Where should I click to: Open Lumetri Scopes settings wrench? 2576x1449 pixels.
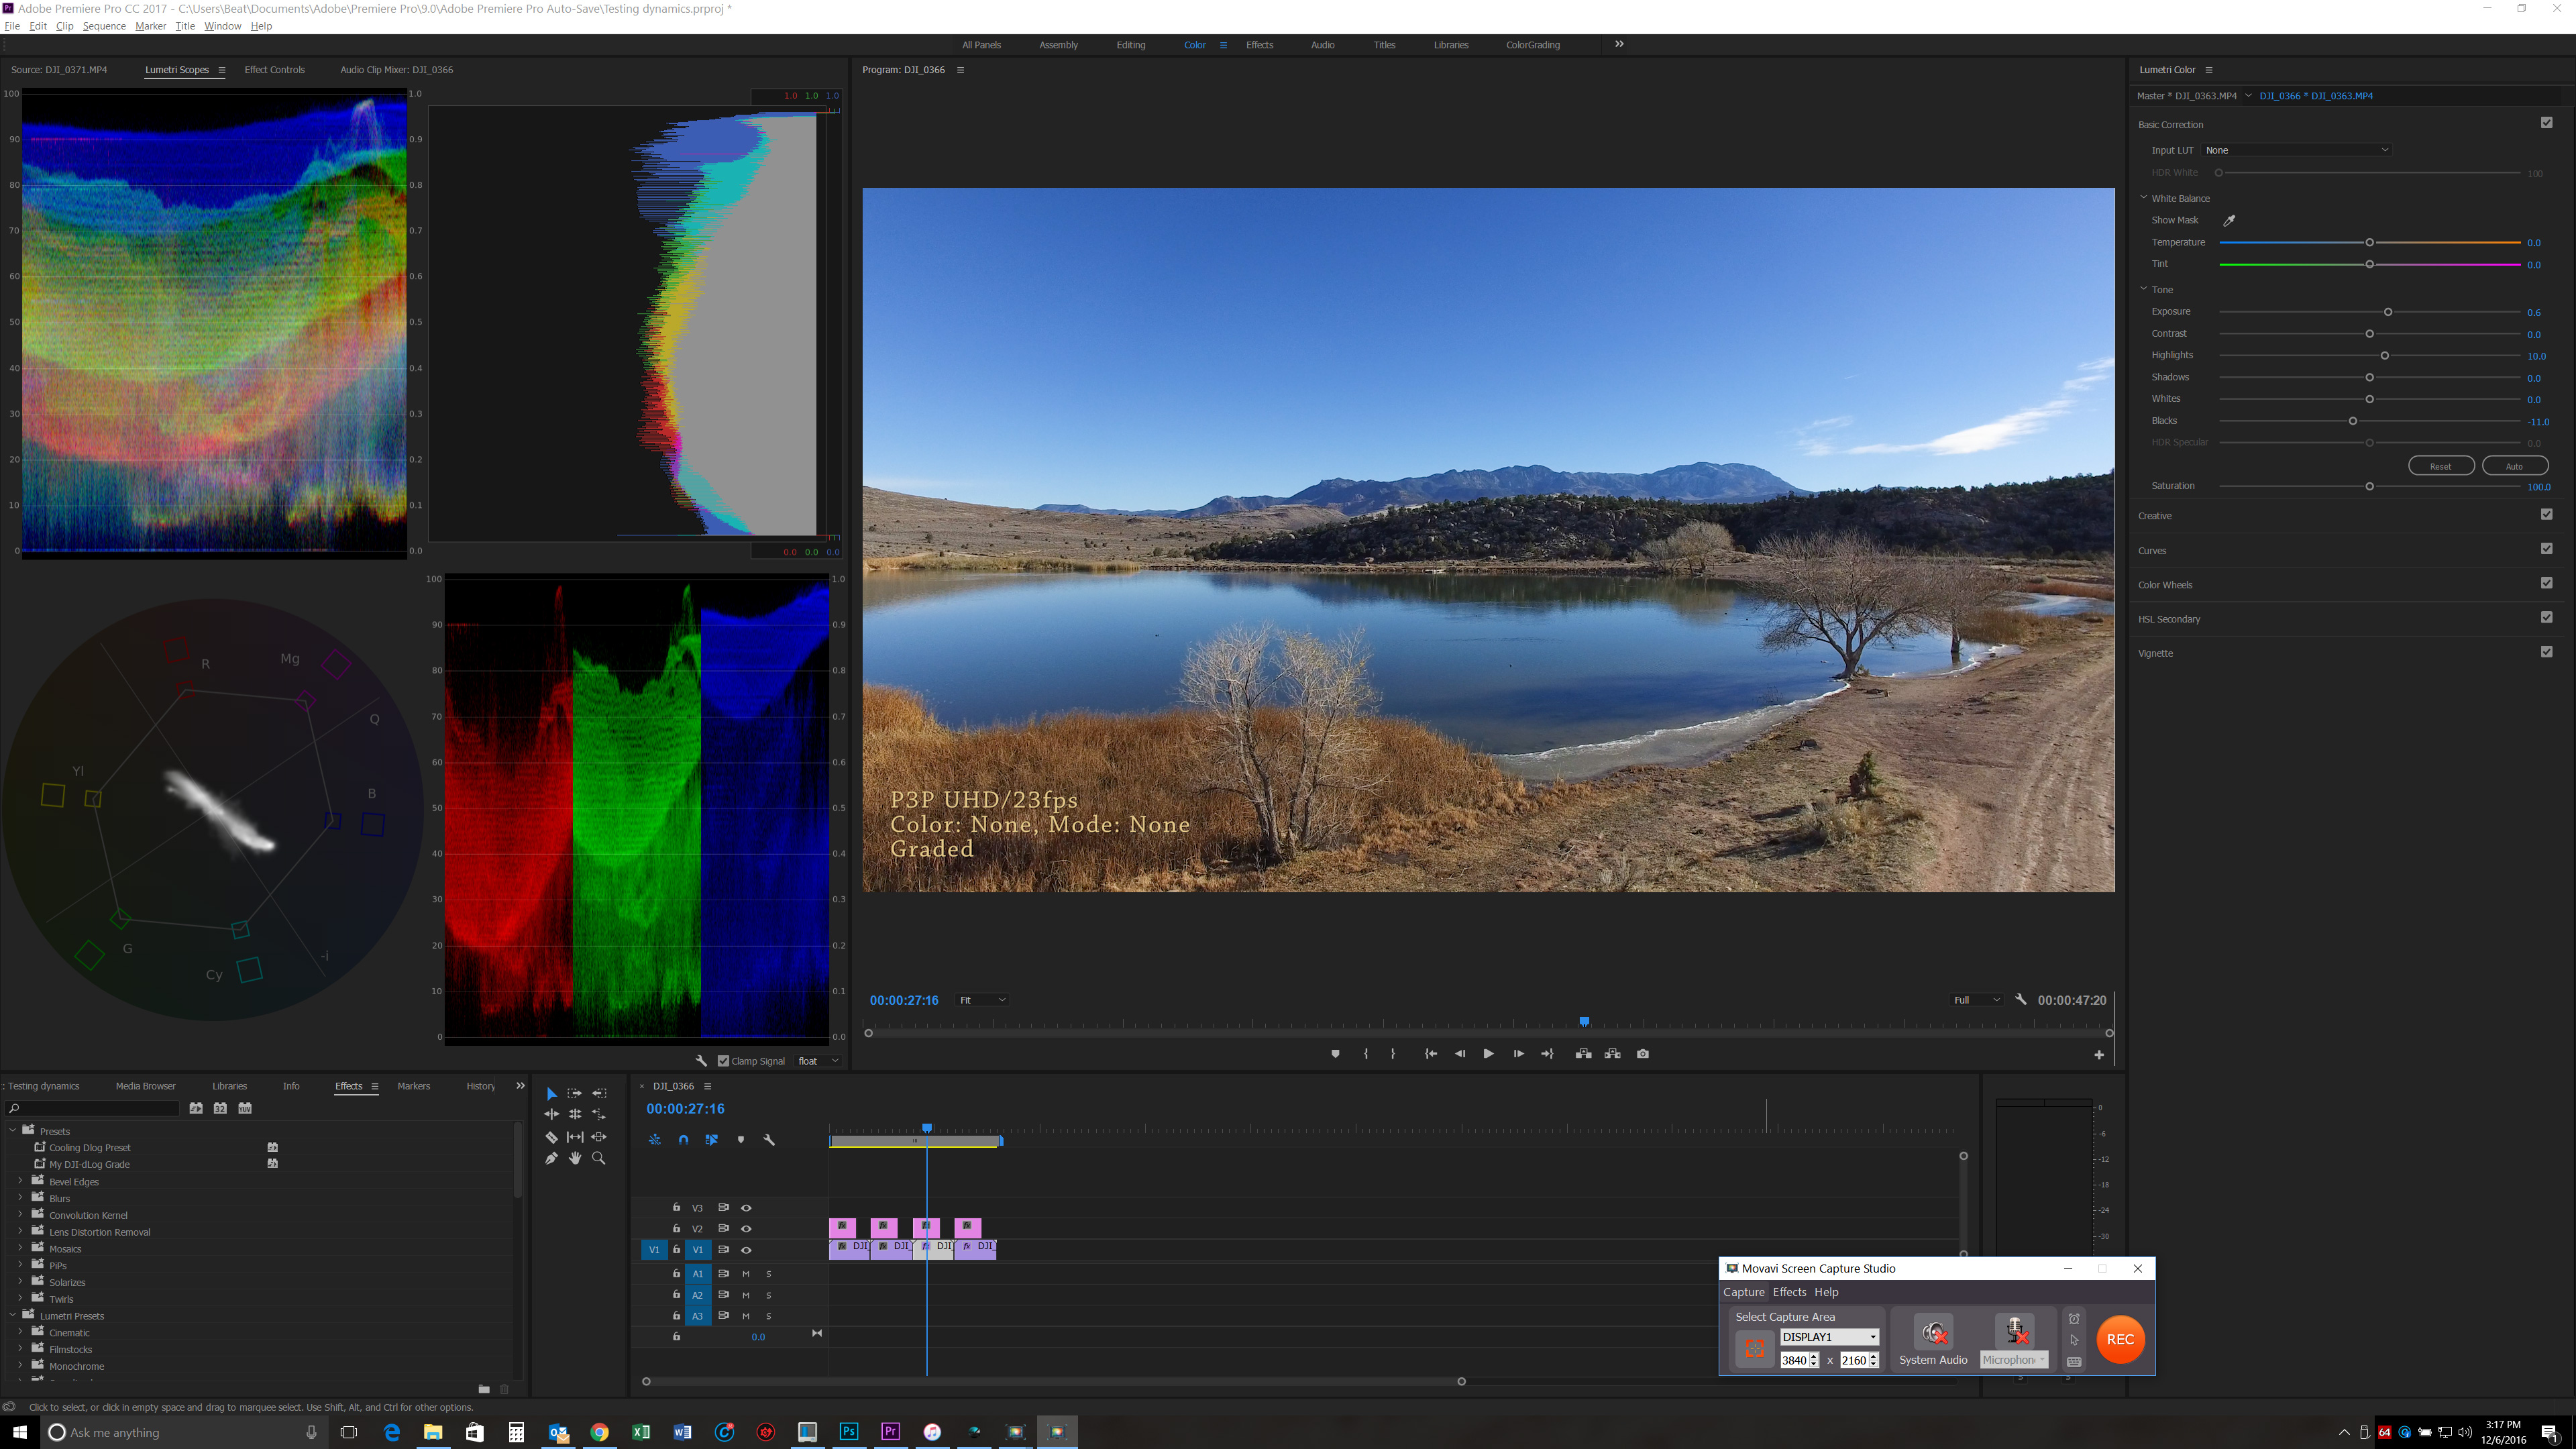click(x=701, y=1061)
